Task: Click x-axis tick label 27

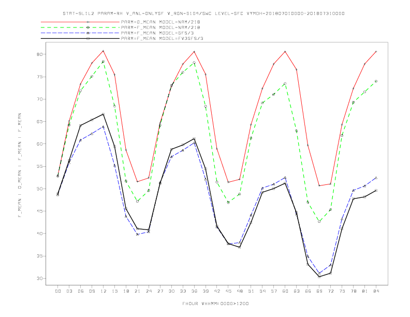Action: (x=160, y=291)
